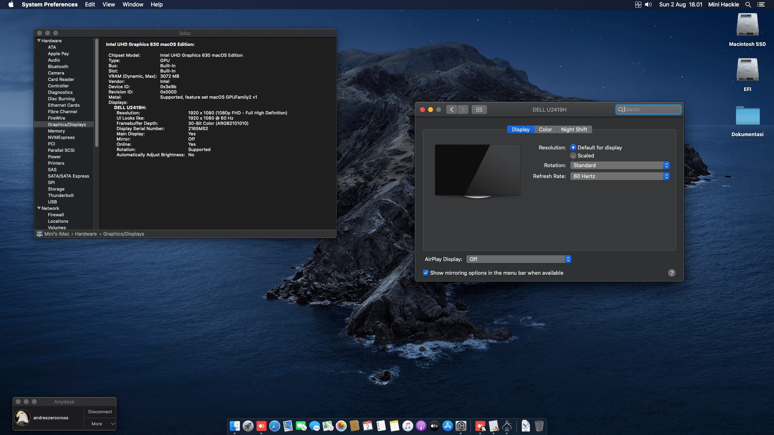This screenshot has height=435, width=774.
Task: Select the Scaled resolution option
Action: (x=573, y=155)
